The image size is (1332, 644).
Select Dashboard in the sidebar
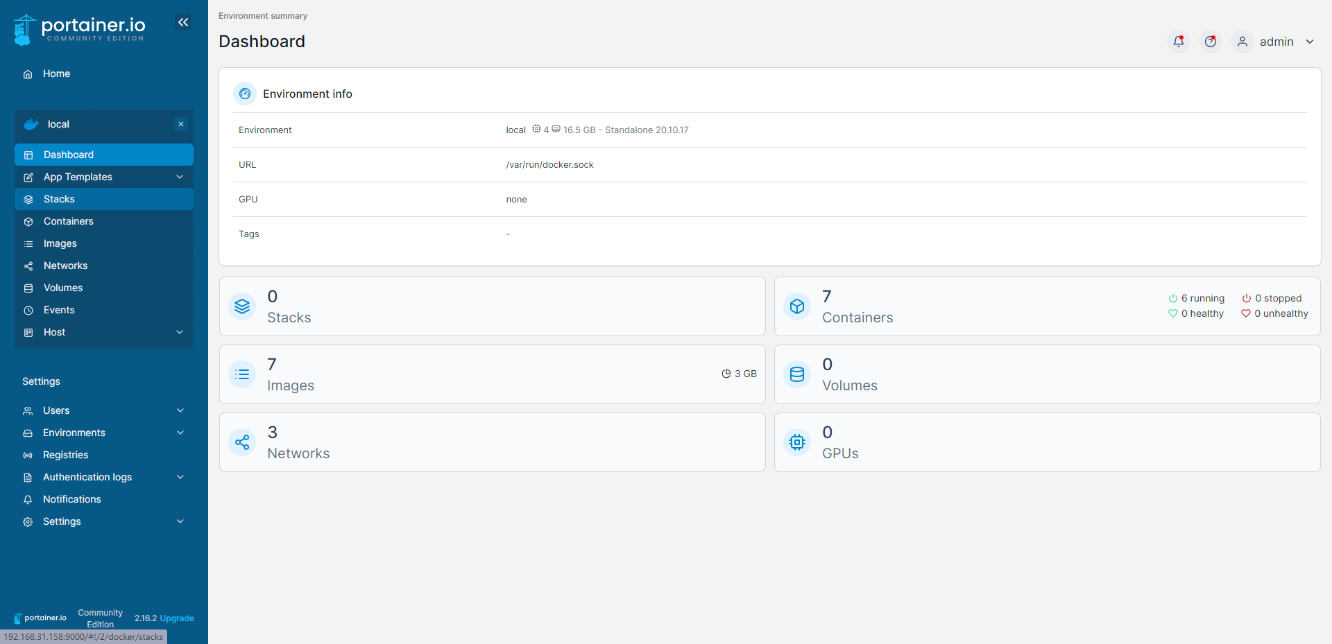[x=104, y=155]
